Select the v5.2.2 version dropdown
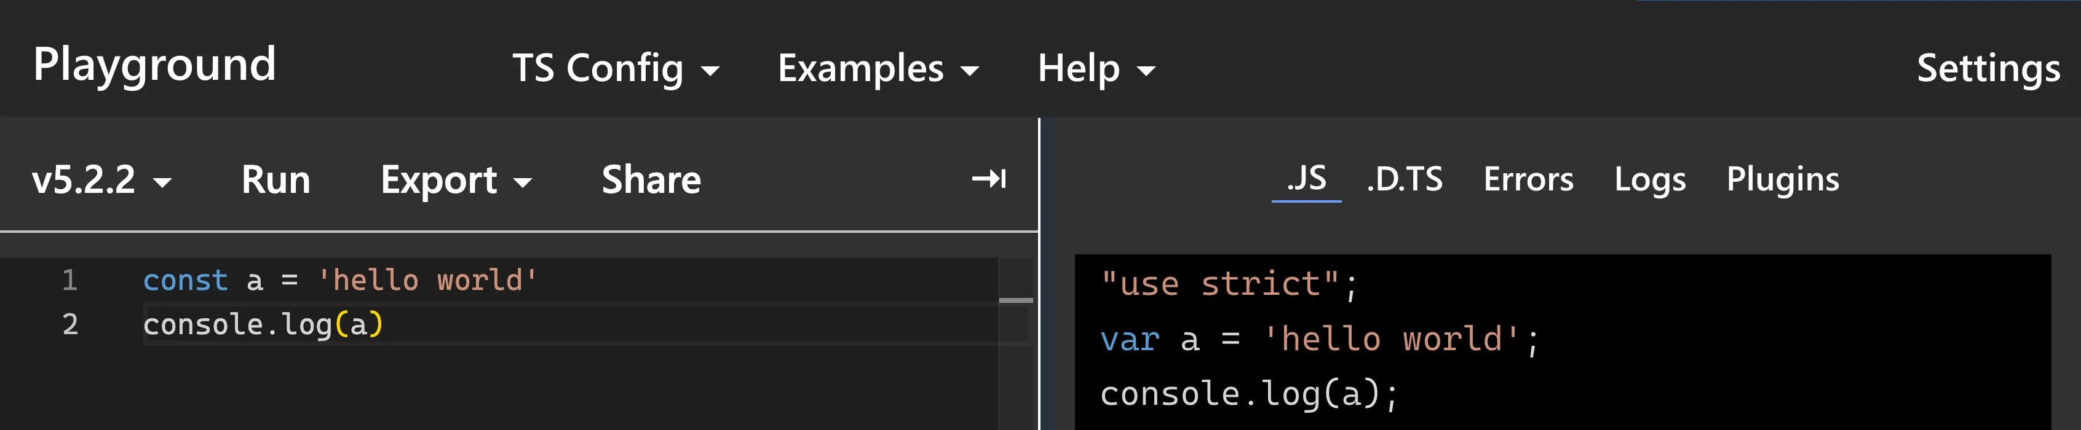The image size is (2081, 430). pos(101,180)
